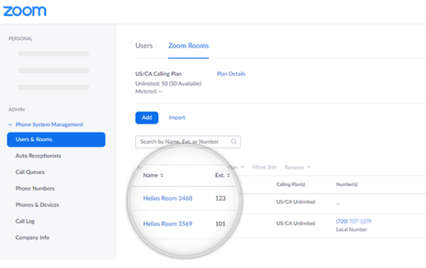Click the Import link

177,118
